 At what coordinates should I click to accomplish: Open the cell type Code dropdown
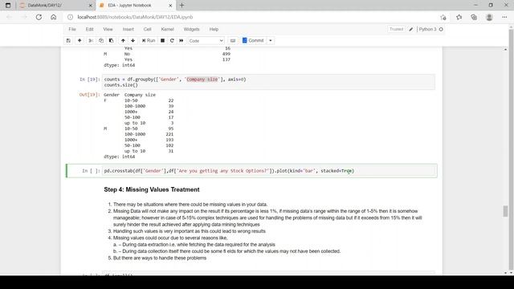(x=206, y=41)
